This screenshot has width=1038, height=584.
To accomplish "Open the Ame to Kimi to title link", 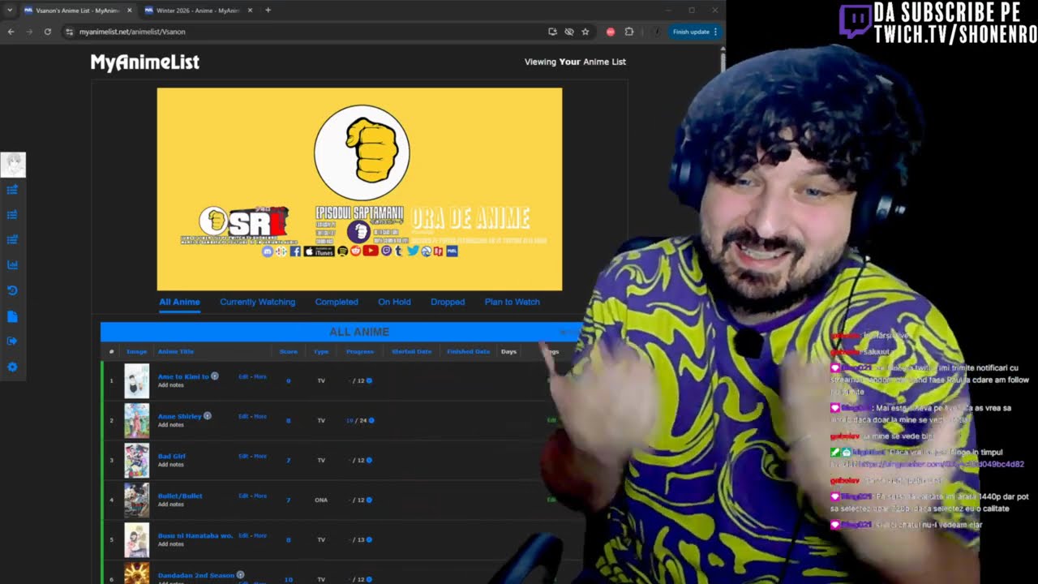I will (x=183, y=376).
